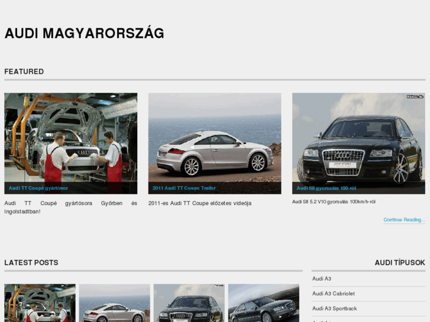Select the Audi A3 Cabriolet category link
This screenshot has height=322, width=430.
[334, 294]
